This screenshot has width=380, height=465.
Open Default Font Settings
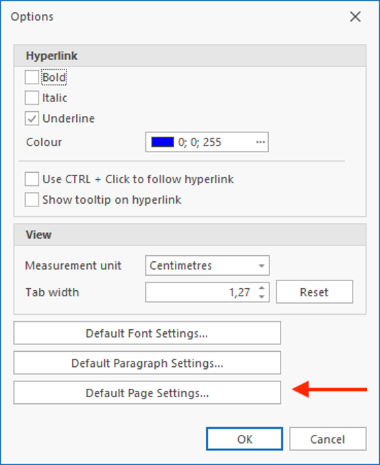(147, 333)
